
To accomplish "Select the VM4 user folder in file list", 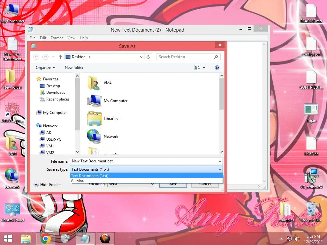I will pyautogui.click(x=100, y=83).
